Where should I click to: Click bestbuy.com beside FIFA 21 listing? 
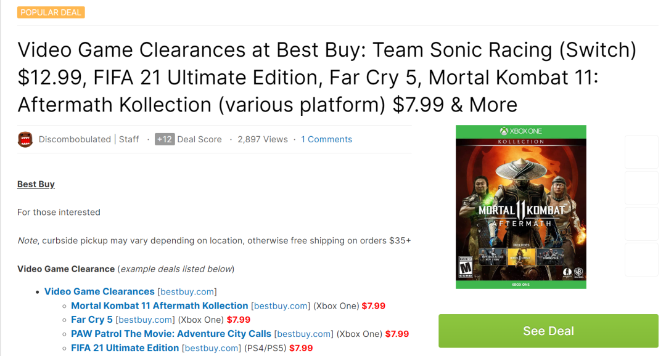(212, 348)
